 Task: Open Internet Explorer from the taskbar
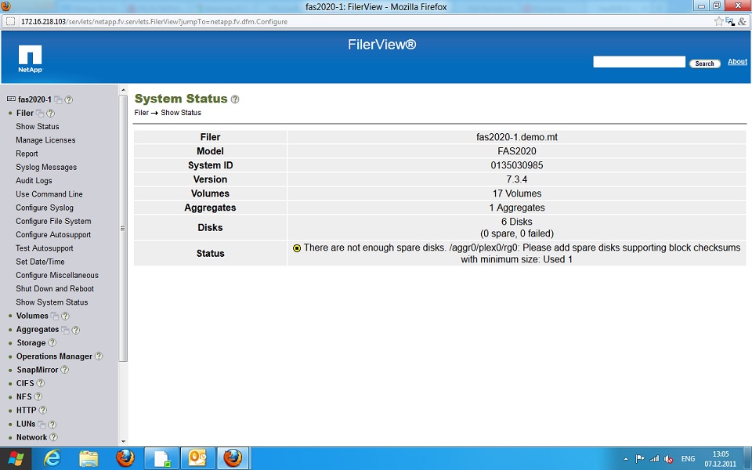pos(52,458)
